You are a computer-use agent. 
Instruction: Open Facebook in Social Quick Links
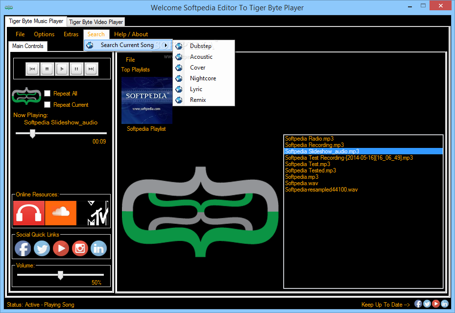pyautogui.click(x=23, y=248)
